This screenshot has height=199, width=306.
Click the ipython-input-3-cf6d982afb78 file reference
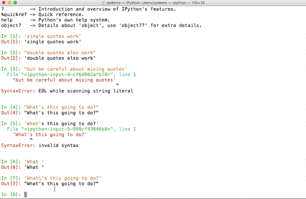pos(68,75)
